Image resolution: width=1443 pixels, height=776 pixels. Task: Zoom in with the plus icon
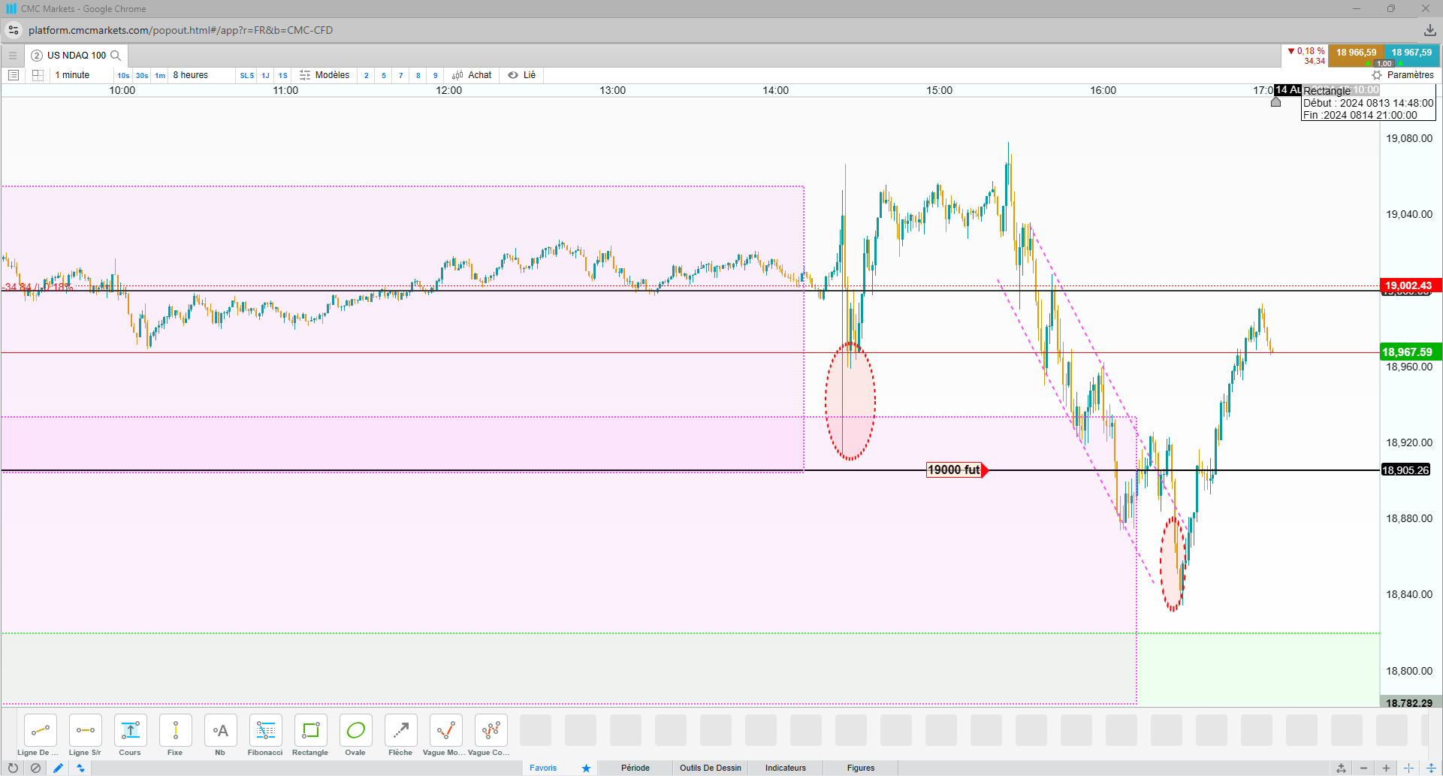click(1386, 768)
